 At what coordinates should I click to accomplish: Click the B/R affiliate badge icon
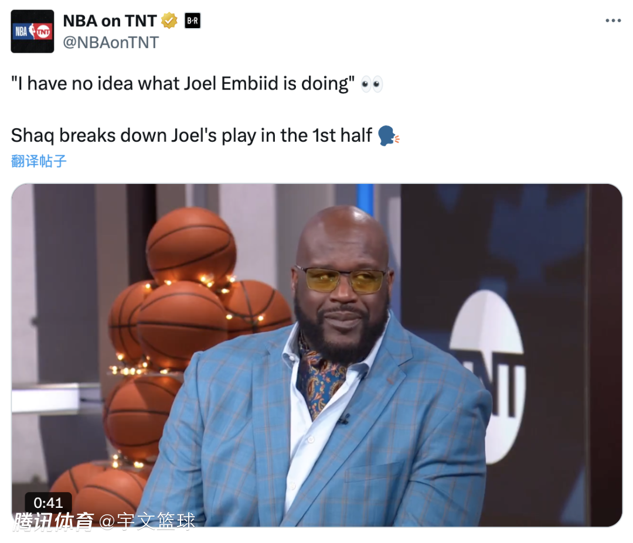click(x=193, y=21)
